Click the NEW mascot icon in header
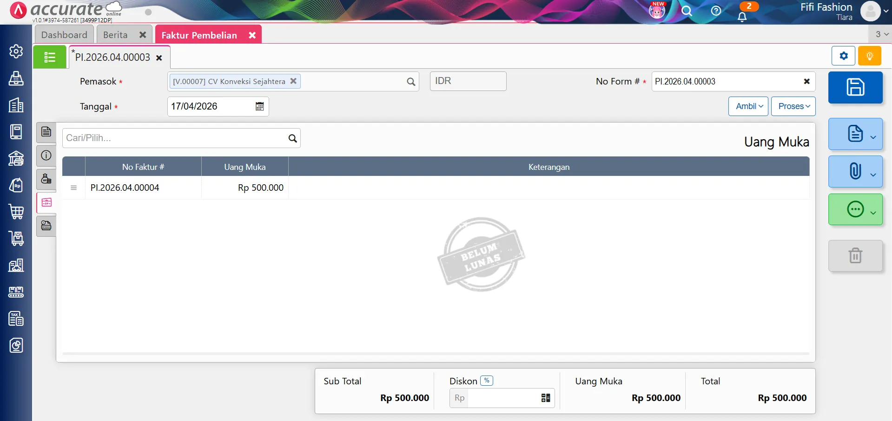This screenshot has height=421, width=892. click(x=657, y=11)
